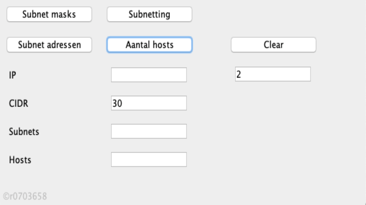366x205 pixels.
Task: Click the Hosts label text
Action: [20, 160]
